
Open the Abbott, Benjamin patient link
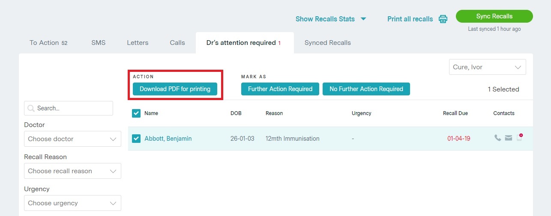[x=168, y=139]
